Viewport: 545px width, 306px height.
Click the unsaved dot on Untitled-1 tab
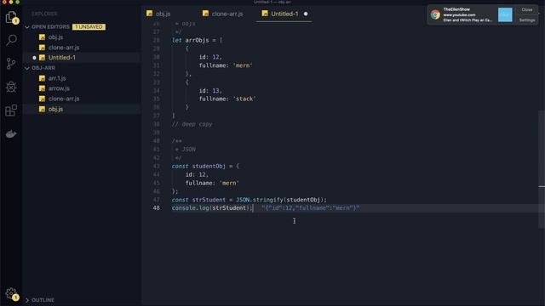click(306, 14)
